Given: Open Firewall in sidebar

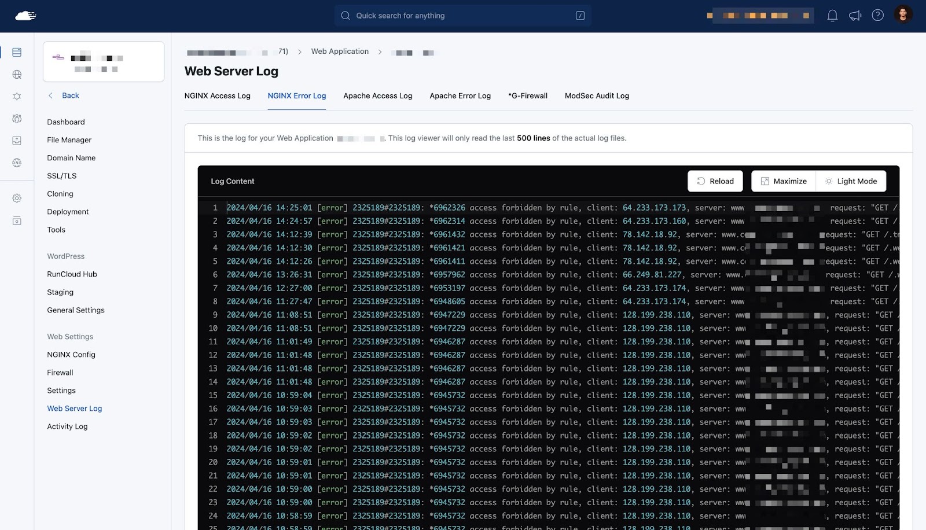Looking at the screenshot, I should click(60, 373).
